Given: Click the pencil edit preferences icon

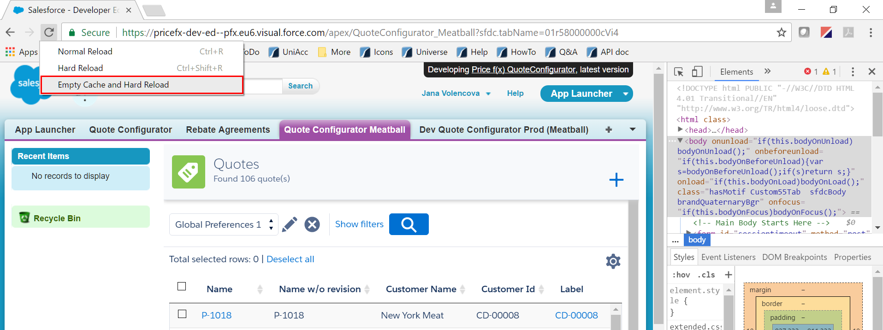Looking at the screenshot, I should (290, 224).
